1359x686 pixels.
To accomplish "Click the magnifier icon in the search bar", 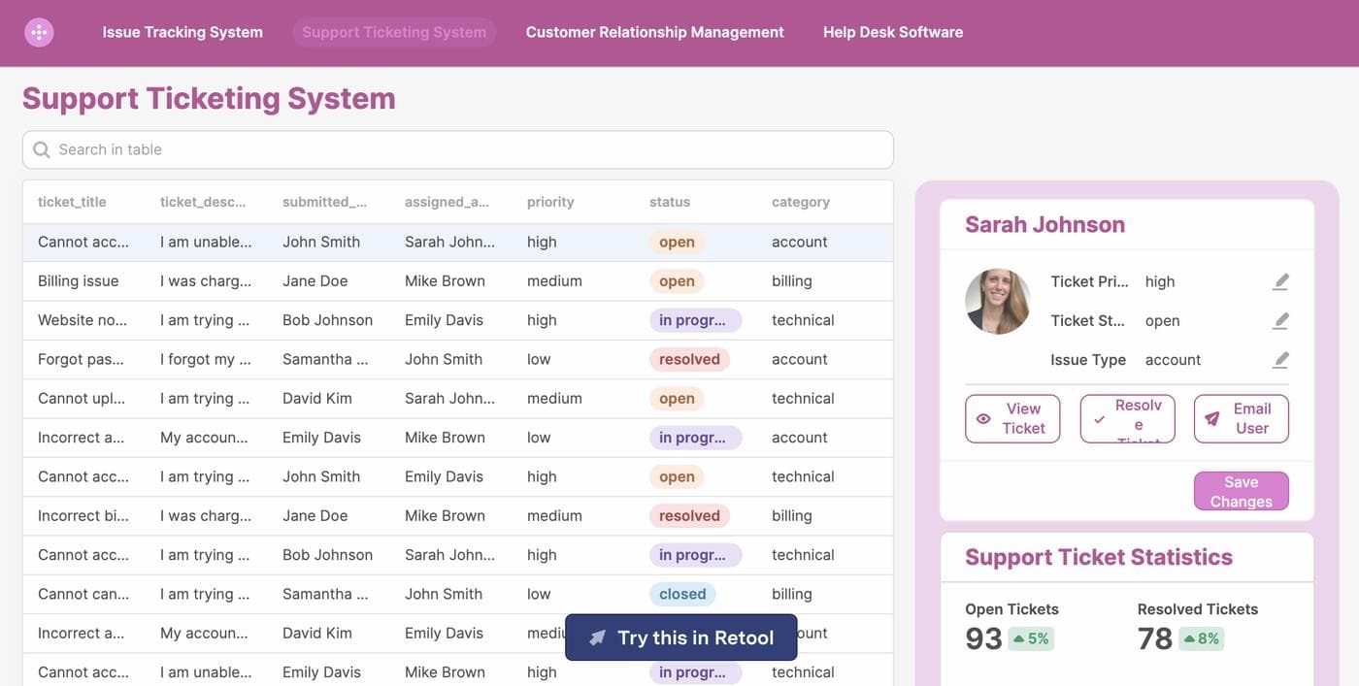I will [42, 149].
